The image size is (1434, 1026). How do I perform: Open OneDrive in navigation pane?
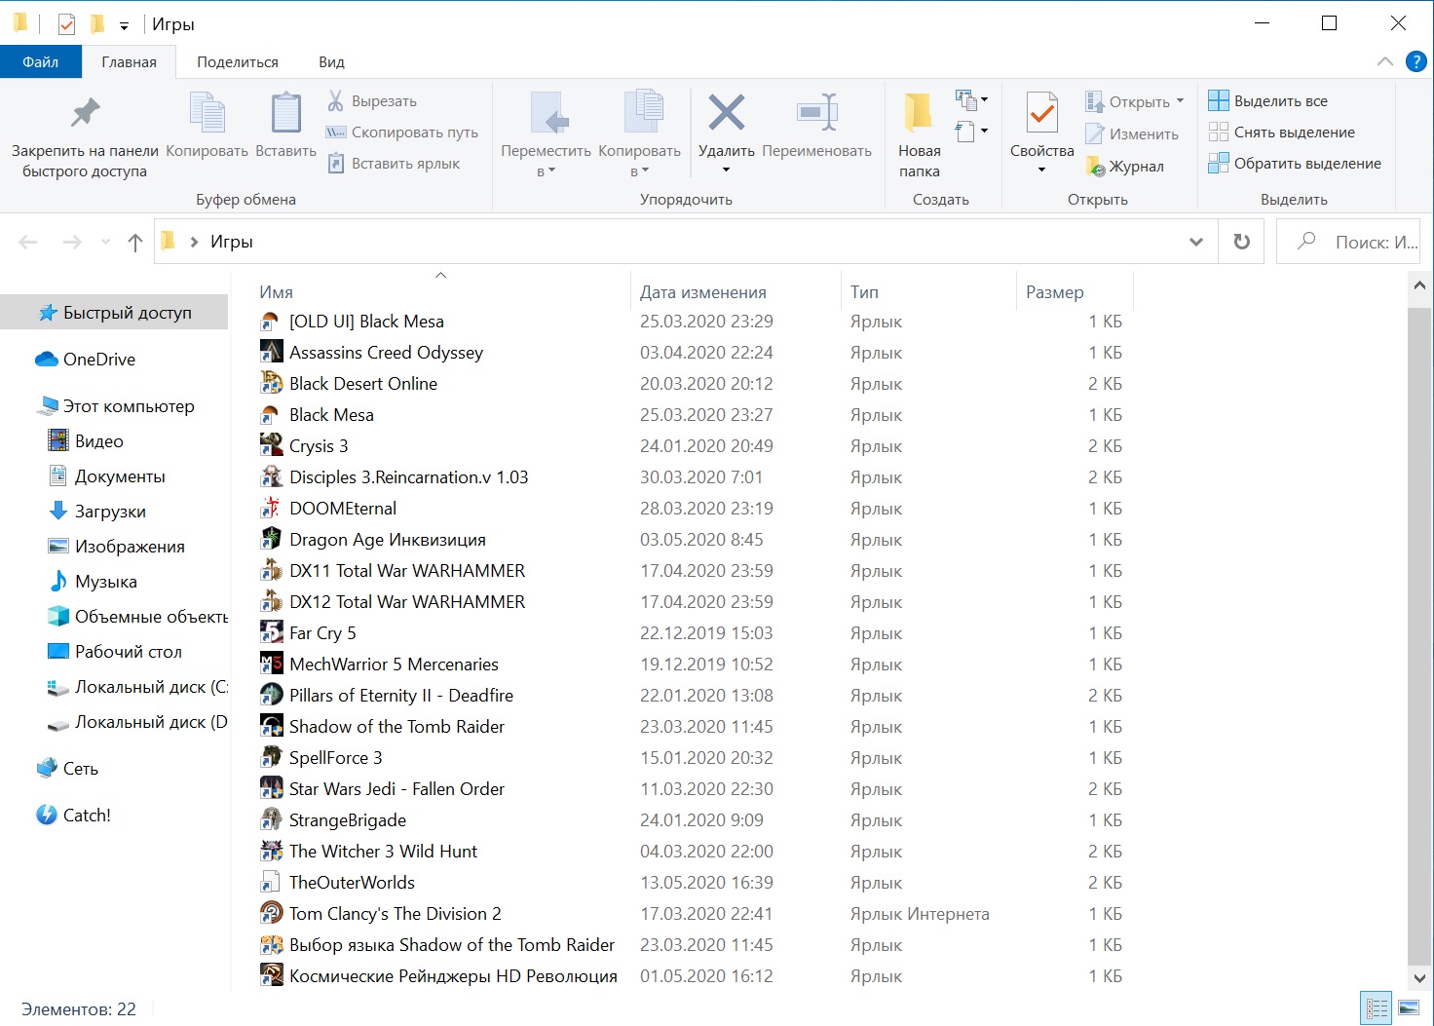coord(86,360)
